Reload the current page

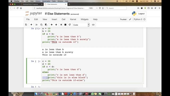coord(18,8)
